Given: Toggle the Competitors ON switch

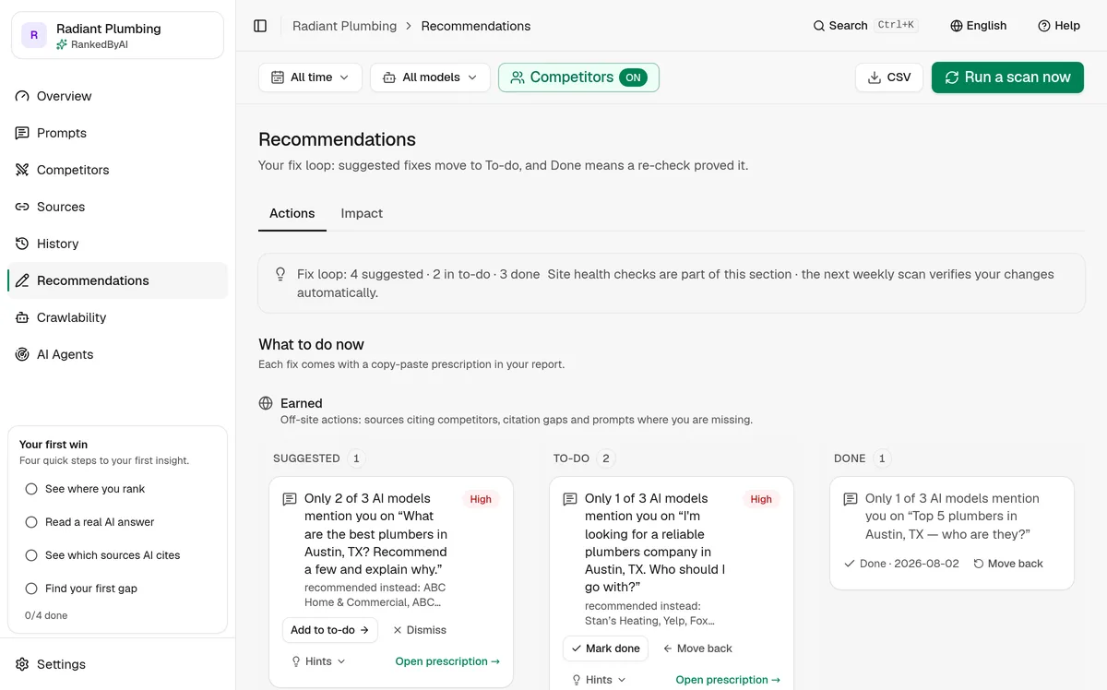Looking at the screenshot, I should (x=633, y=77).
